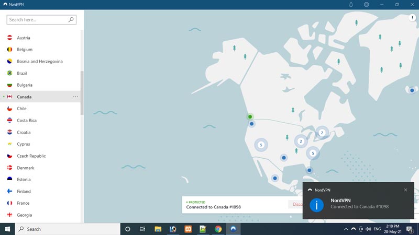Click the blue pin below the Canada pin
This screenshot has width=419, height=235.
[x=251, y=124]
